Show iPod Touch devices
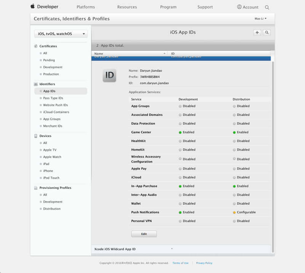The width and height of the screenshot is (305, 273). coord(51,178)
